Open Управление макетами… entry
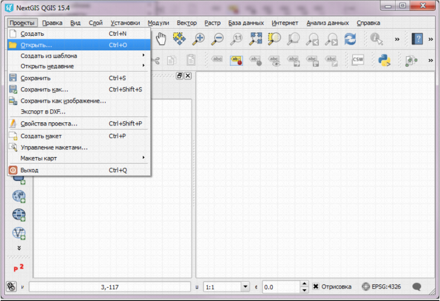This screenshot has width=440, height=301. pyautogui.click(x=78, y=148)
